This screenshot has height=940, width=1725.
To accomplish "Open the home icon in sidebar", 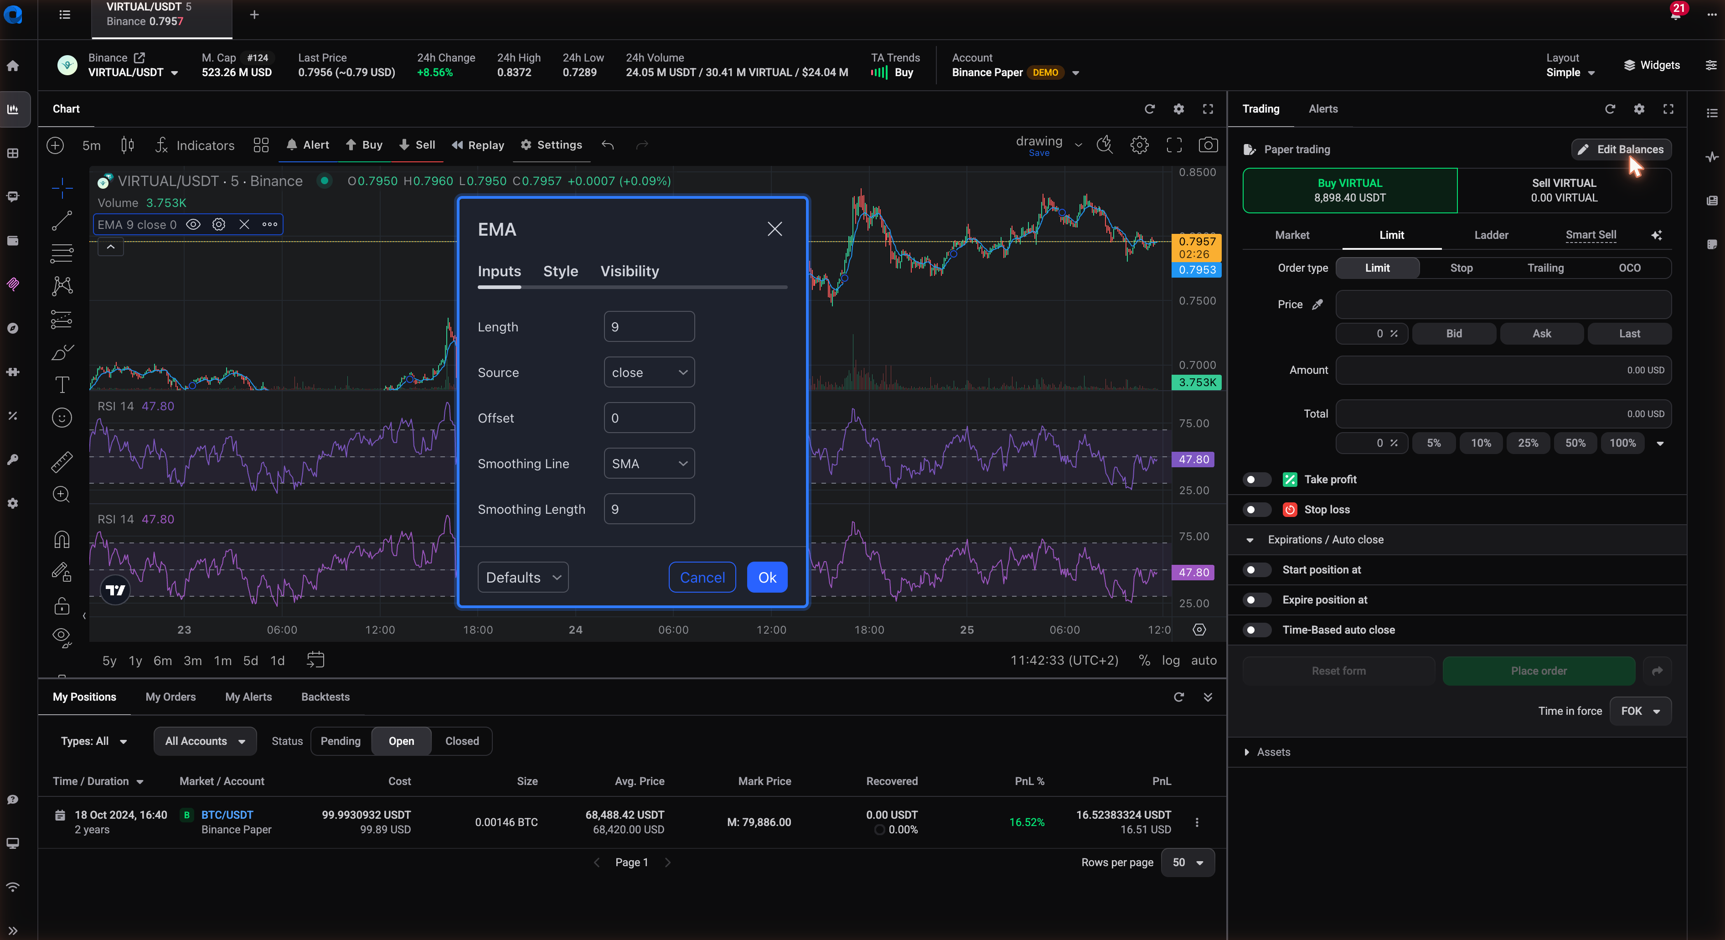I will [x=13, y=66].
